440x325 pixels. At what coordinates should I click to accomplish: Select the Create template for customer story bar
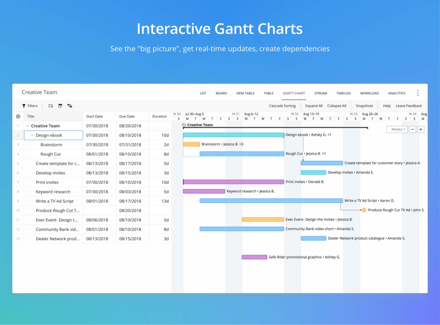[322, 163]
